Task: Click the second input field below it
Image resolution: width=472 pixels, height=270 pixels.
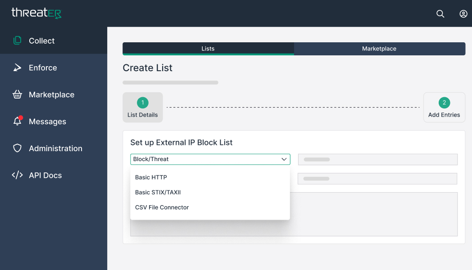Action: [377, 179]
